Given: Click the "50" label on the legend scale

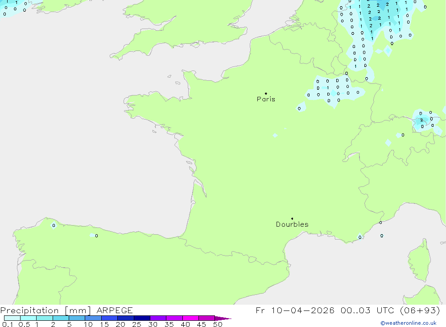Looking at the screenshot, I should click(218, 324).
